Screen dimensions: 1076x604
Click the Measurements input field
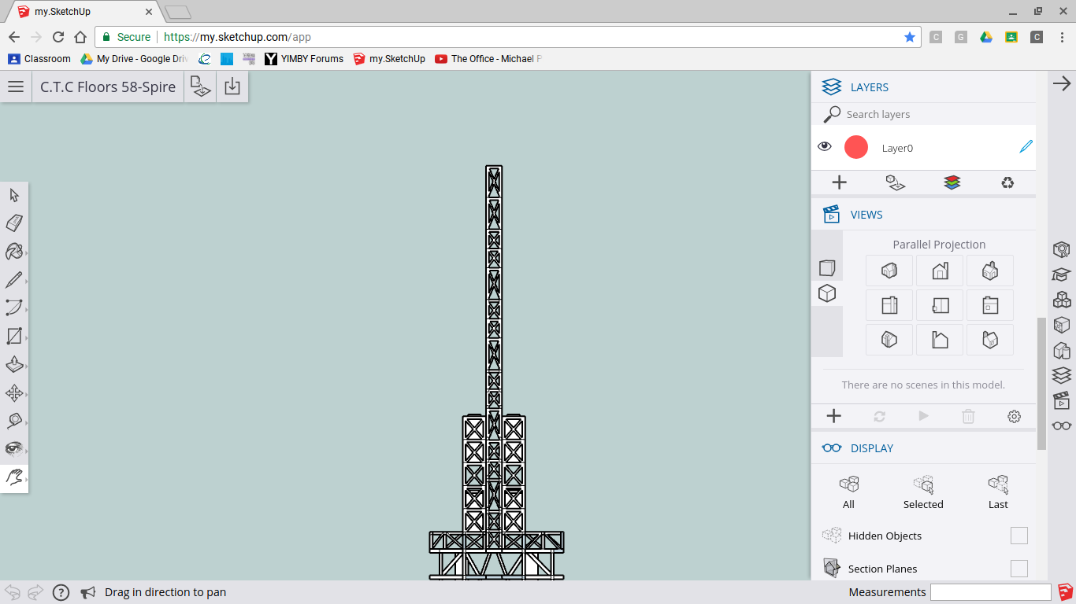click(x=990, y=592)
